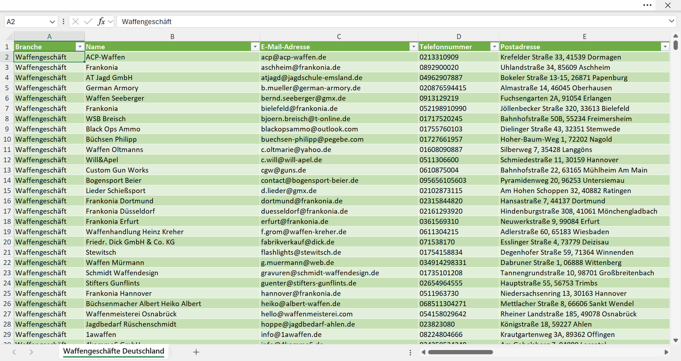Click the 'Friedr. Dick GmbH & Co. KG' cell
The image size is (681, 361).
point(172,242)
